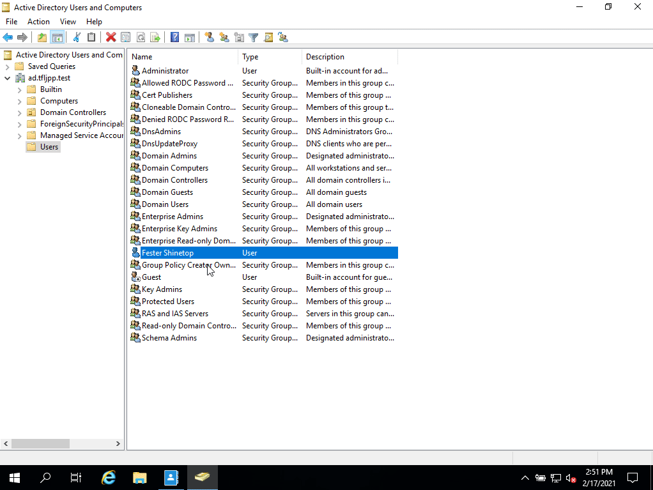Expand the Saved Queries node
This screenshot has width=653, height=490.
pyautogui.click(x=8, y=66)
